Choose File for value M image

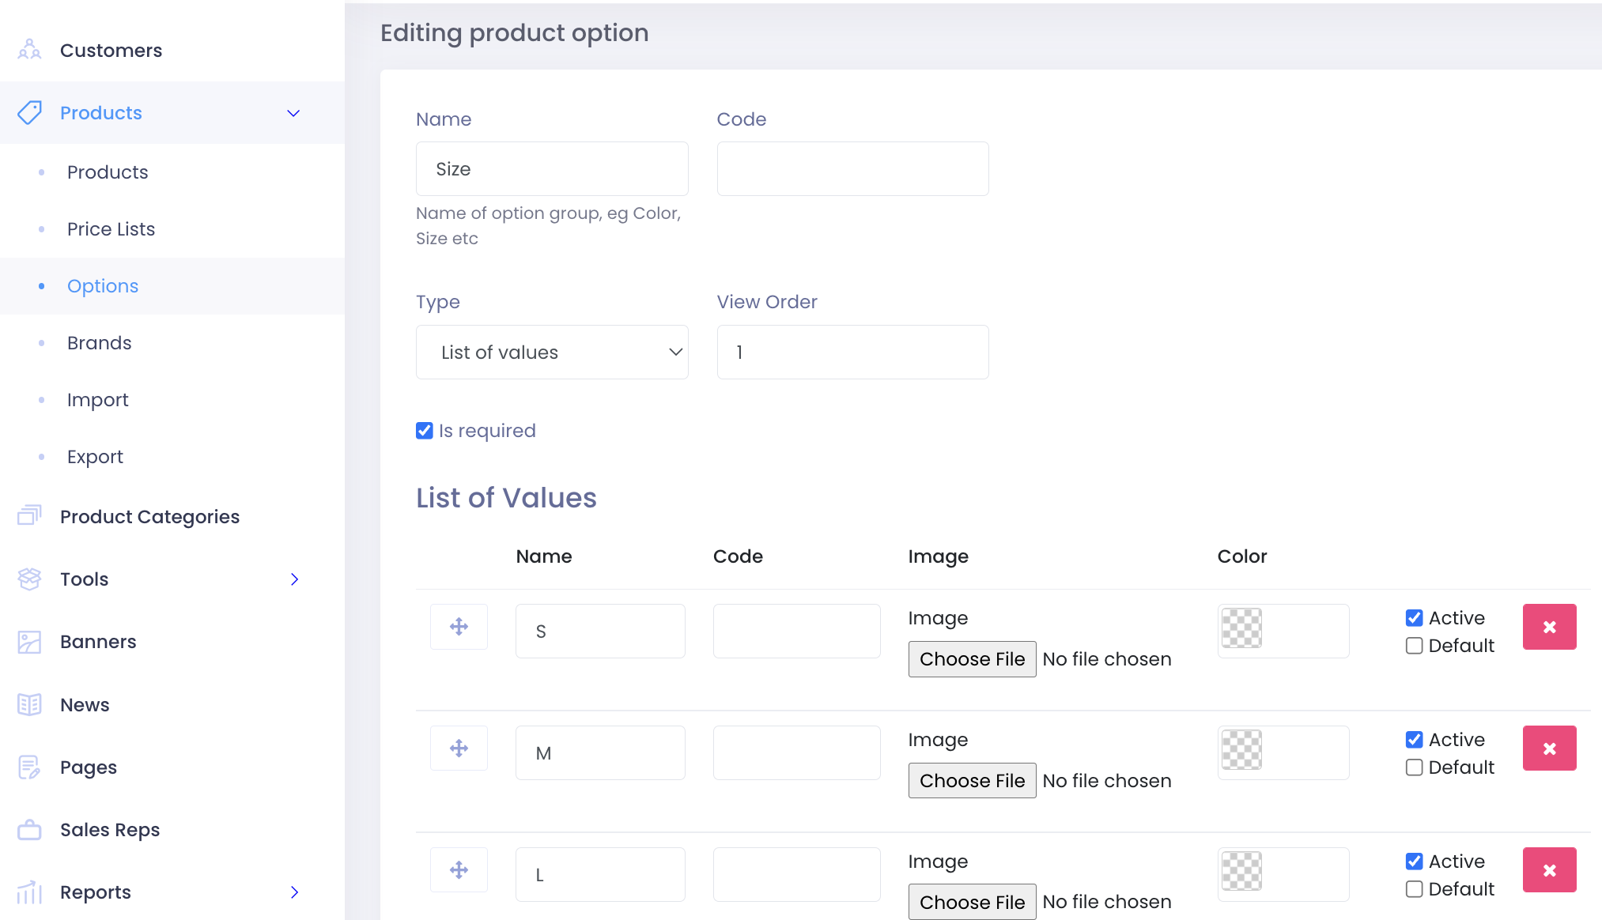tap(971, 780)
